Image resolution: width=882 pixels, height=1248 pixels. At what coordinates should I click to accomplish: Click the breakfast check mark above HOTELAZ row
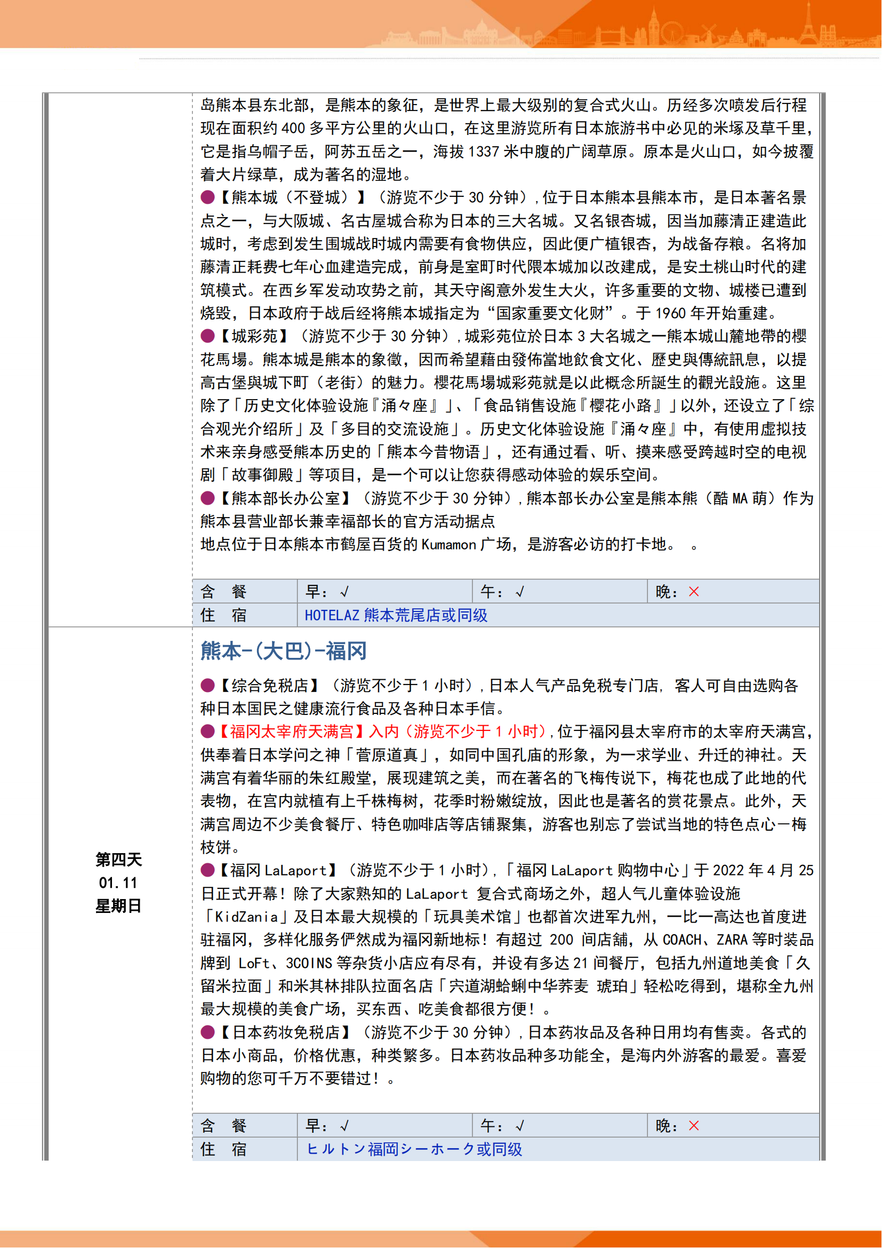pyautogui.click(x=344, y=592)
